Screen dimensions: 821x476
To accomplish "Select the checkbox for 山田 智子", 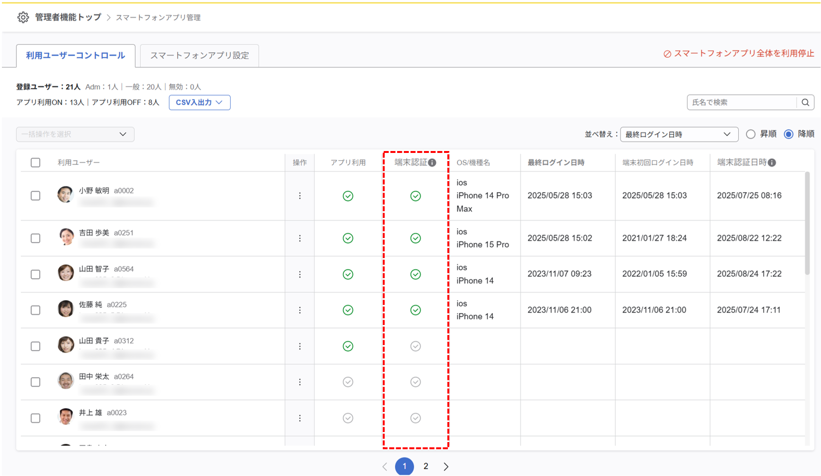I will tap(35, 274).
